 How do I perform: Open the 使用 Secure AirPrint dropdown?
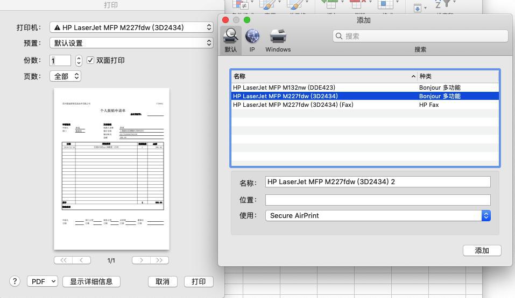click(x=378, y=215)
